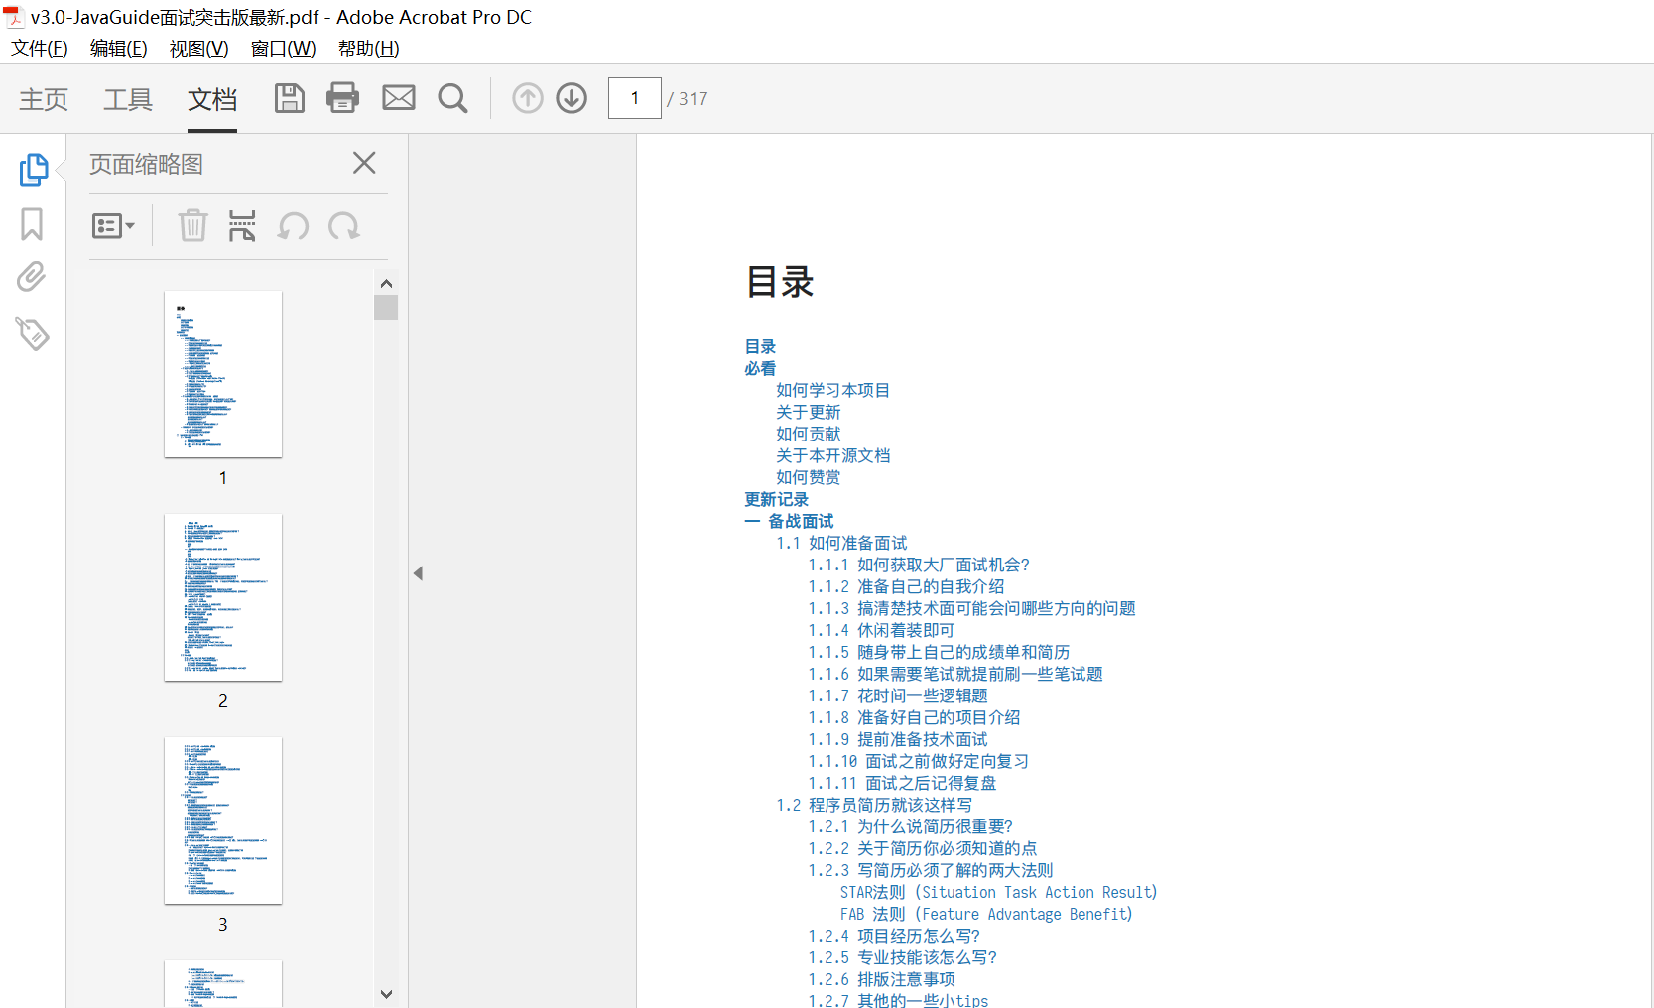Screen dimensions: 1654x1008
Task: Open 如何赞赏 link
Action: coord(809,477)
